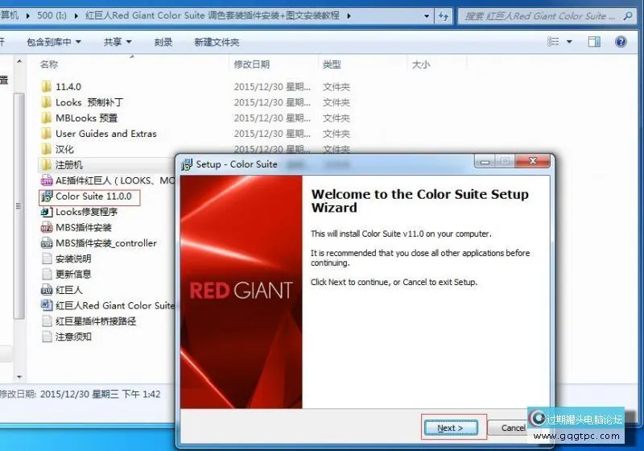644x451 pixels.
Task: Sort by the 名称 column header
Action: [x=48, y=64]
